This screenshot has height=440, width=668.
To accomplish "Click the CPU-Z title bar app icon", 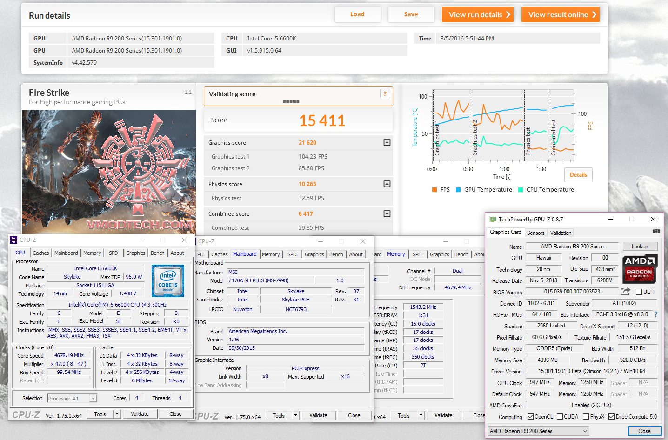I will pos(13,240).
